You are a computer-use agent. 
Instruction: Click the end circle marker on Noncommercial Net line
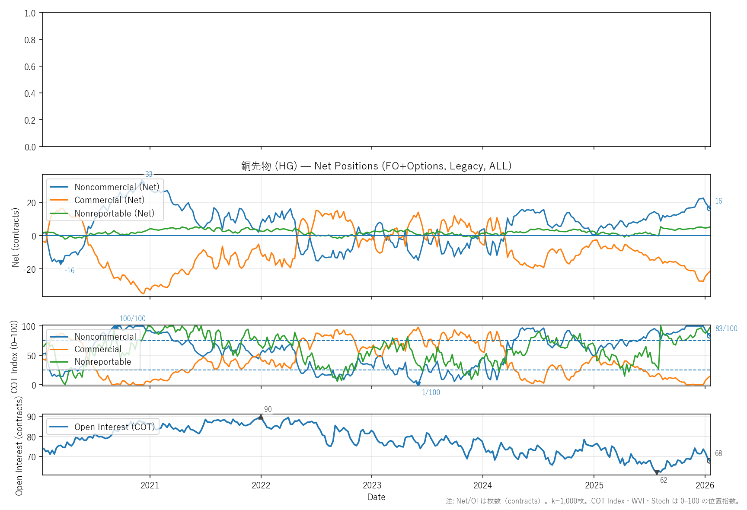coord(709,208)
